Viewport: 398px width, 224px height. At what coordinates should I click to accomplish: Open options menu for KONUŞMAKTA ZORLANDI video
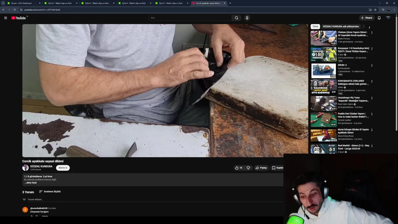pyautogui.click(x=372, y=81)
